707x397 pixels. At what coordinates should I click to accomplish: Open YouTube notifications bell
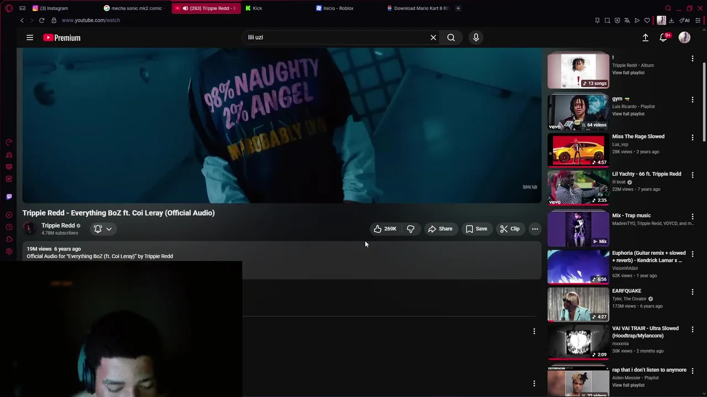point(664,37)
